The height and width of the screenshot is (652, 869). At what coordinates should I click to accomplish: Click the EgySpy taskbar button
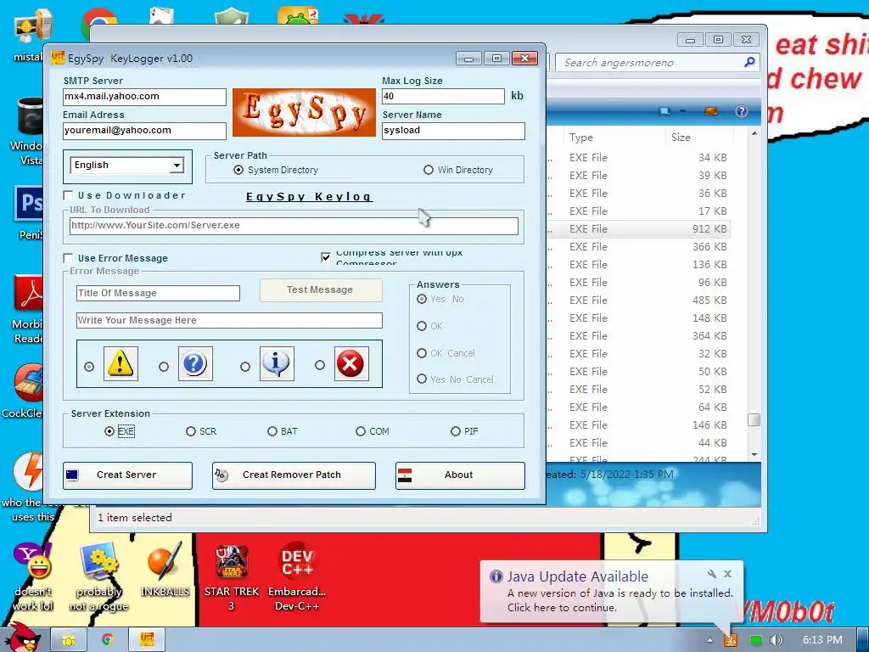147,640
